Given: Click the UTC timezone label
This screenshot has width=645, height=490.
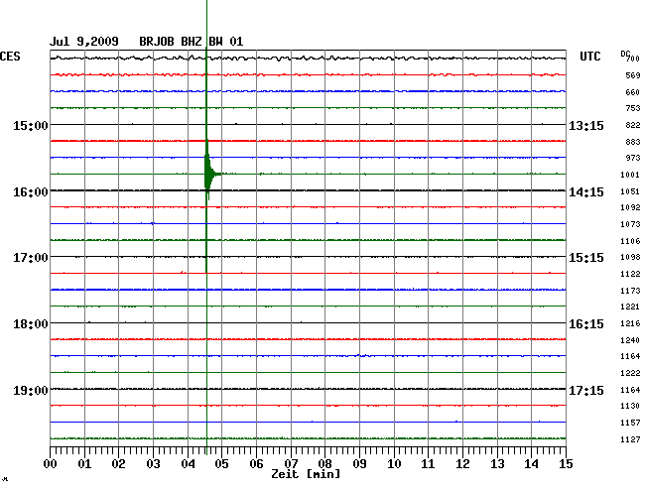Looking at the screenshot, I should click(x=589, y=57).
